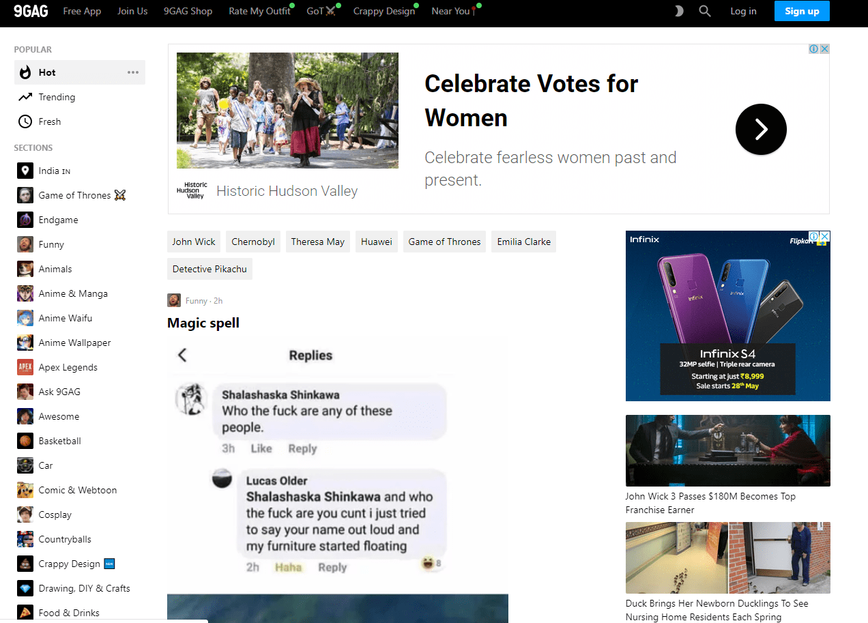
Task: Click the Game of Thrones section icon
Action: 25,195
